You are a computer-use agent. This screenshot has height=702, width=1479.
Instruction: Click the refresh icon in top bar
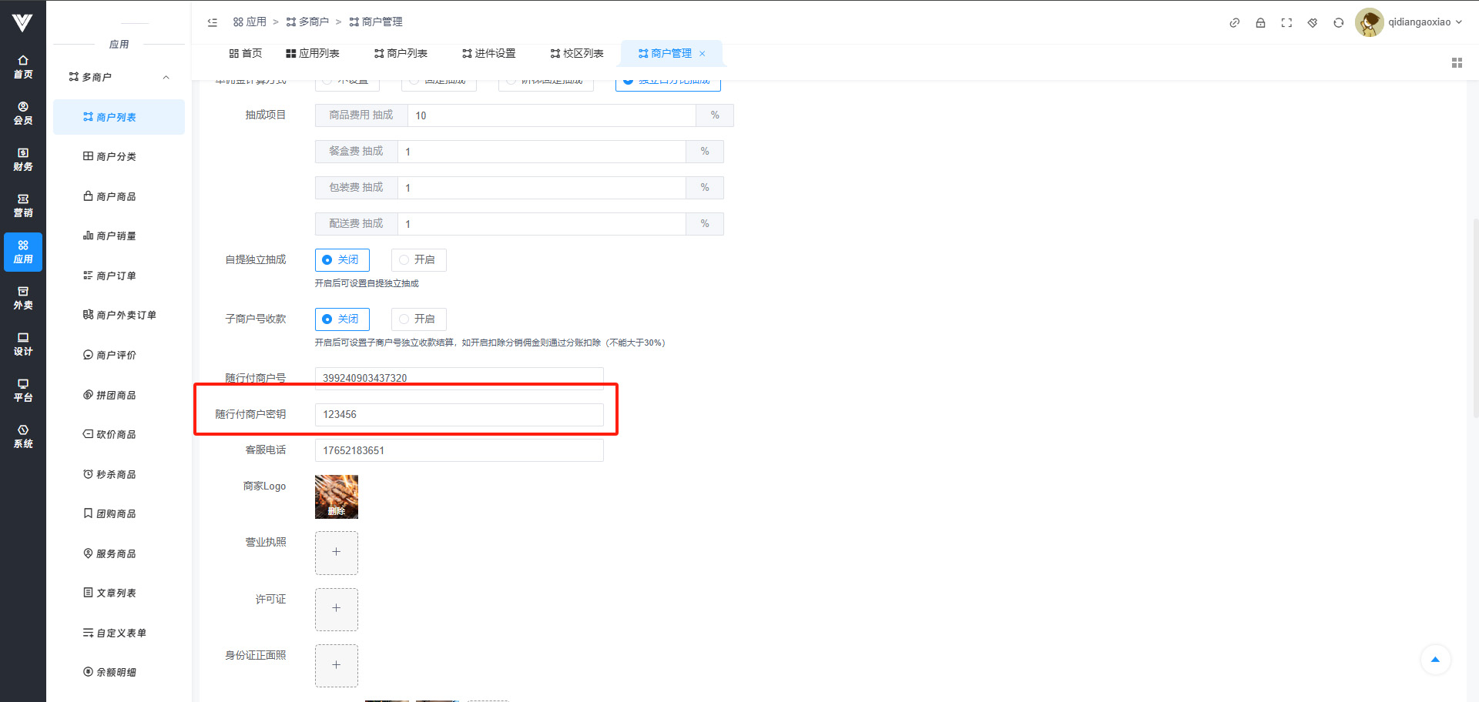(1339, 23)
